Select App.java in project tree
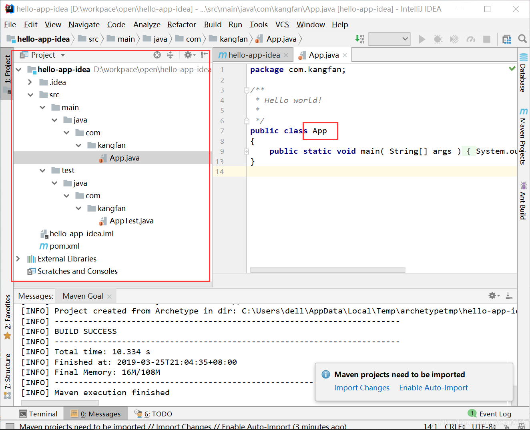 pos(124,158)
